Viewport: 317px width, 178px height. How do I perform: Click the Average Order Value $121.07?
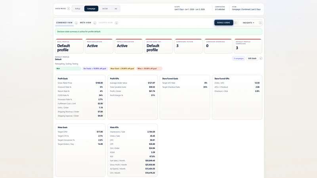[x=151, y=83]
